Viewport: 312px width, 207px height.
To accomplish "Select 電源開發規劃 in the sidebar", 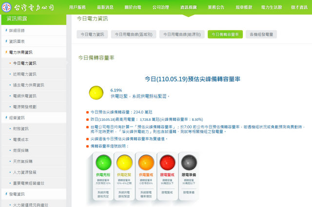I will point(34,107).
